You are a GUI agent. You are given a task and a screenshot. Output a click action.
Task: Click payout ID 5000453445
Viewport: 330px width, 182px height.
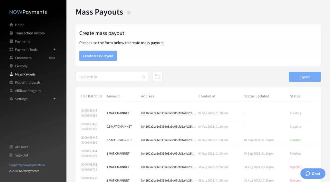(x=89, y=110)
